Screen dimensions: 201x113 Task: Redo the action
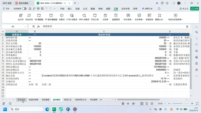tap(51, 9)
